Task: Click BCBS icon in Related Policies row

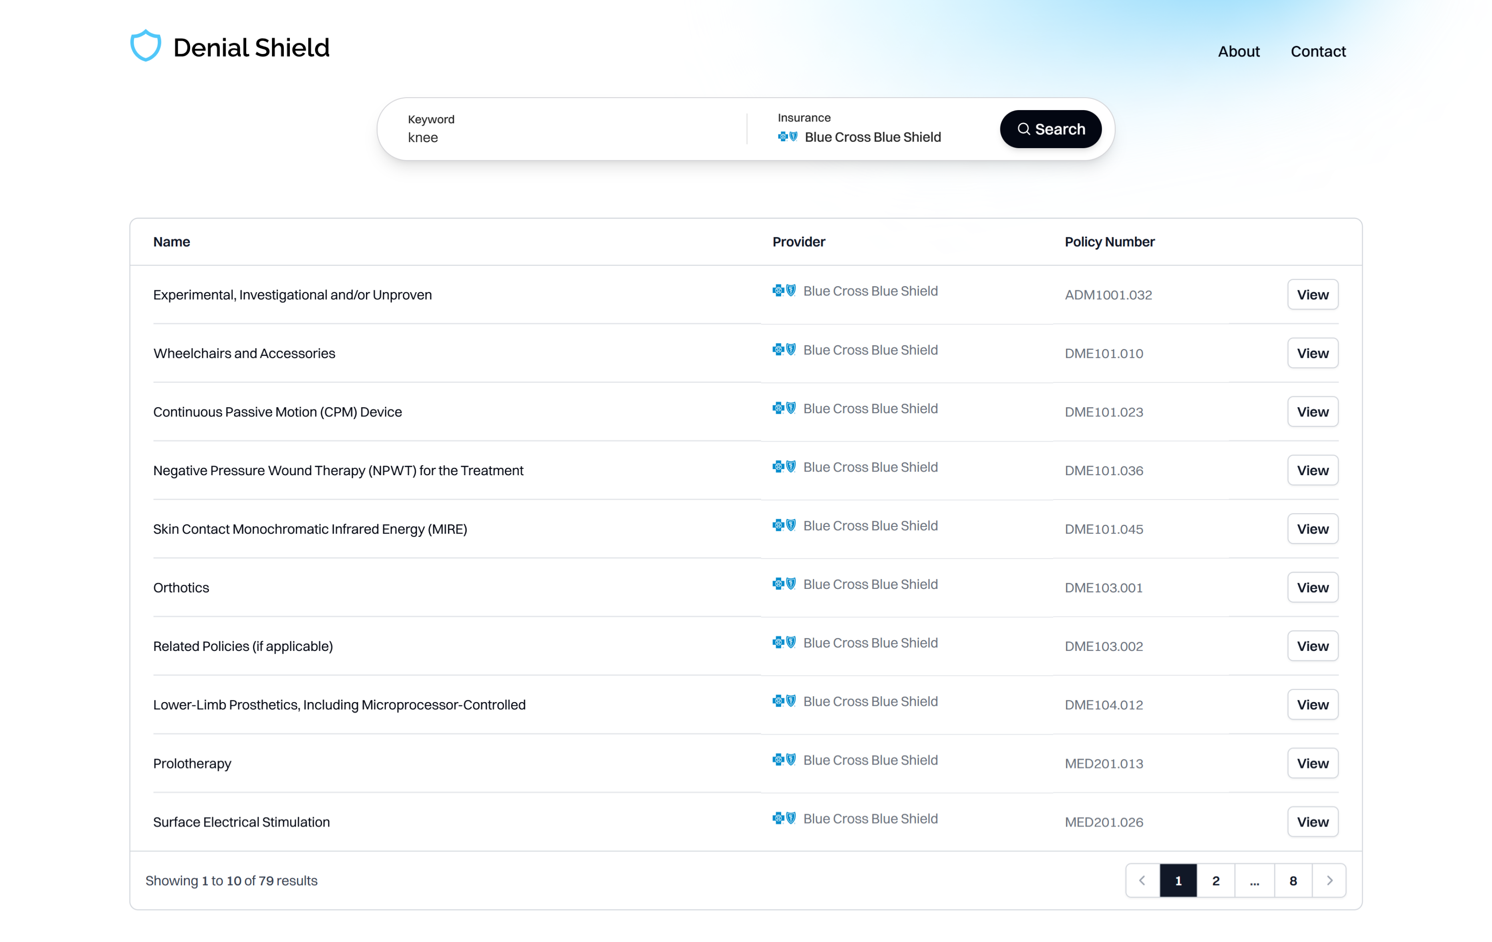Action: 784,642
